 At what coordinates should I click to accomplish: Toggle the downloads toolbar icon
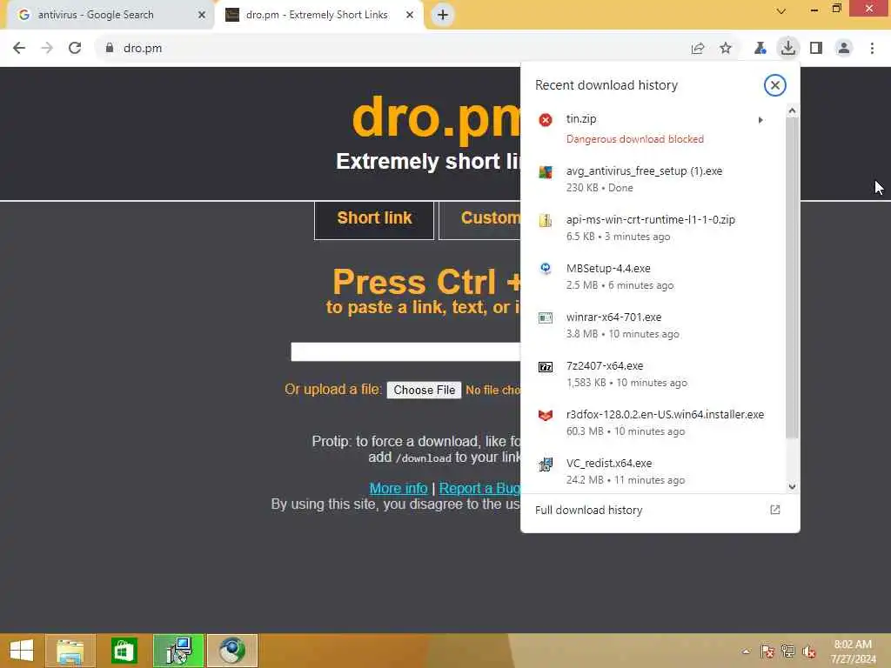point(787,49)
